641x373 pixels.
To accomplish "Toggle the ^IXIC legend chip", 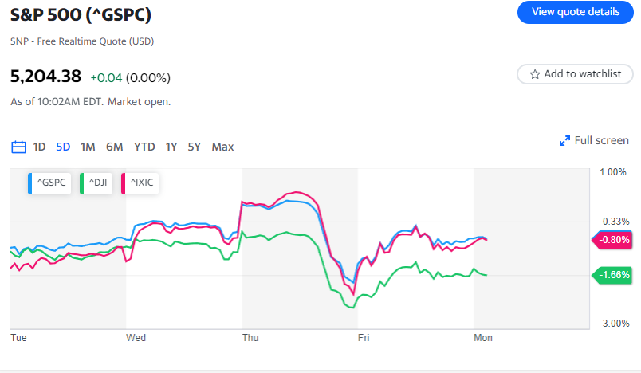I will (x=140, y=183).
